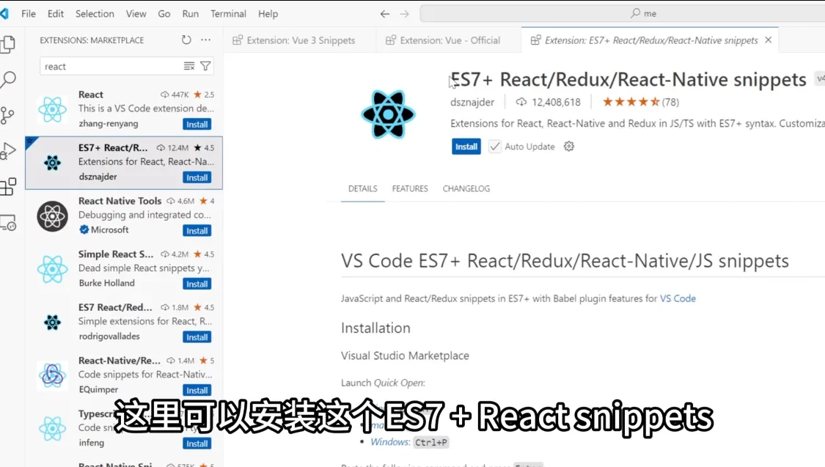Open the Help menu
Viewport: 825px width, 467px height.
(268, 14)
